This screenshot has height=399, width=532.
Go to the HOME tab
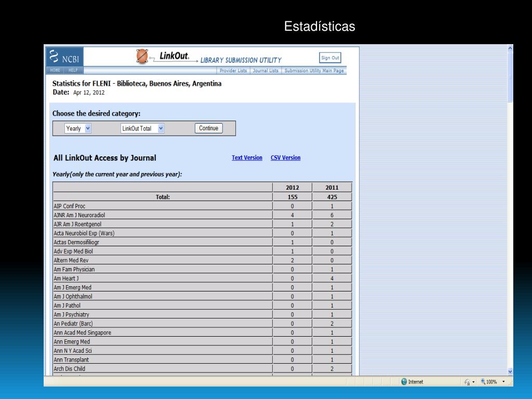pyautogui.click(x=55, y=70)
